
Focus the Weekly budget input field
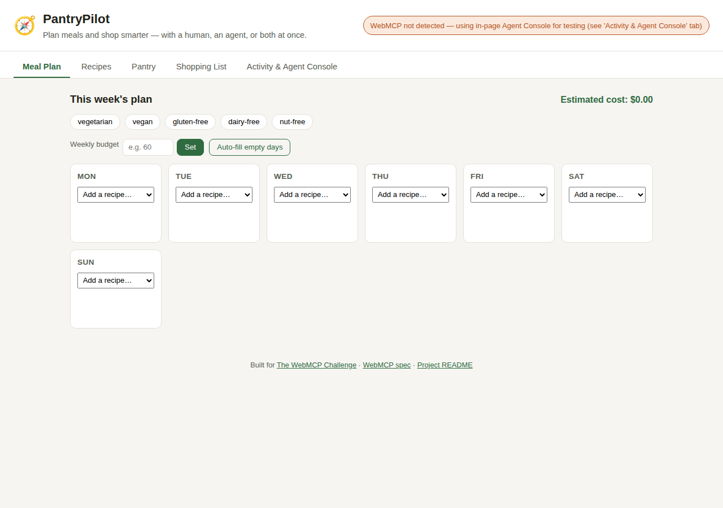click(x=148, y=147)
